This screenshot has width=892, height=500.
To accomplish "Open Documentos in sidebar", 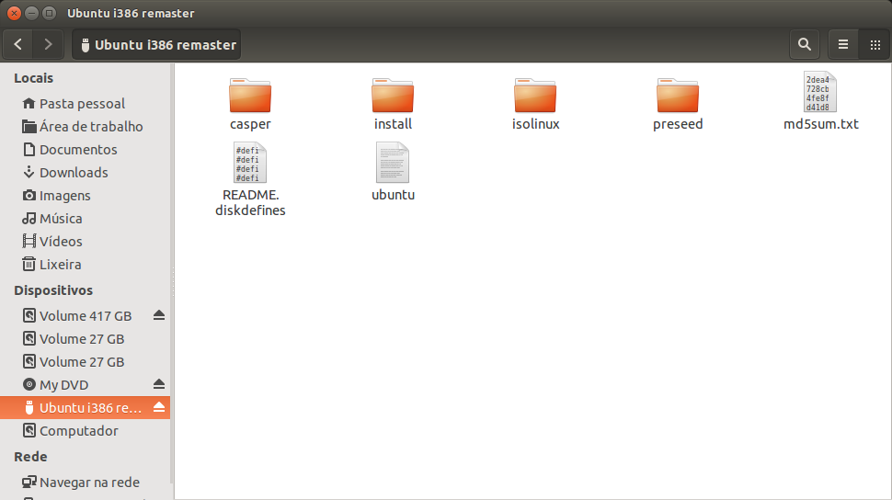I will (86, 150).
